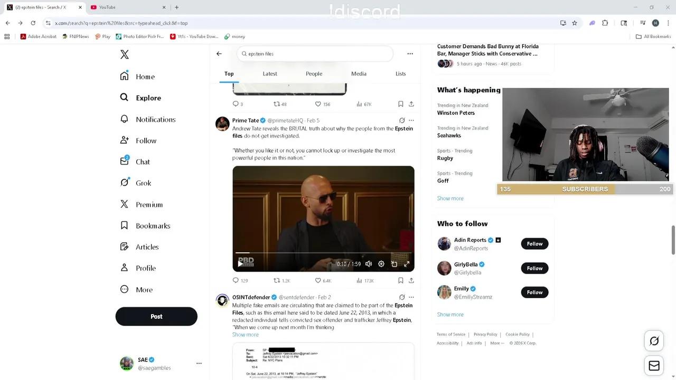Enter fullscreen on the video
676x380 pixels.
pos(407,264)
